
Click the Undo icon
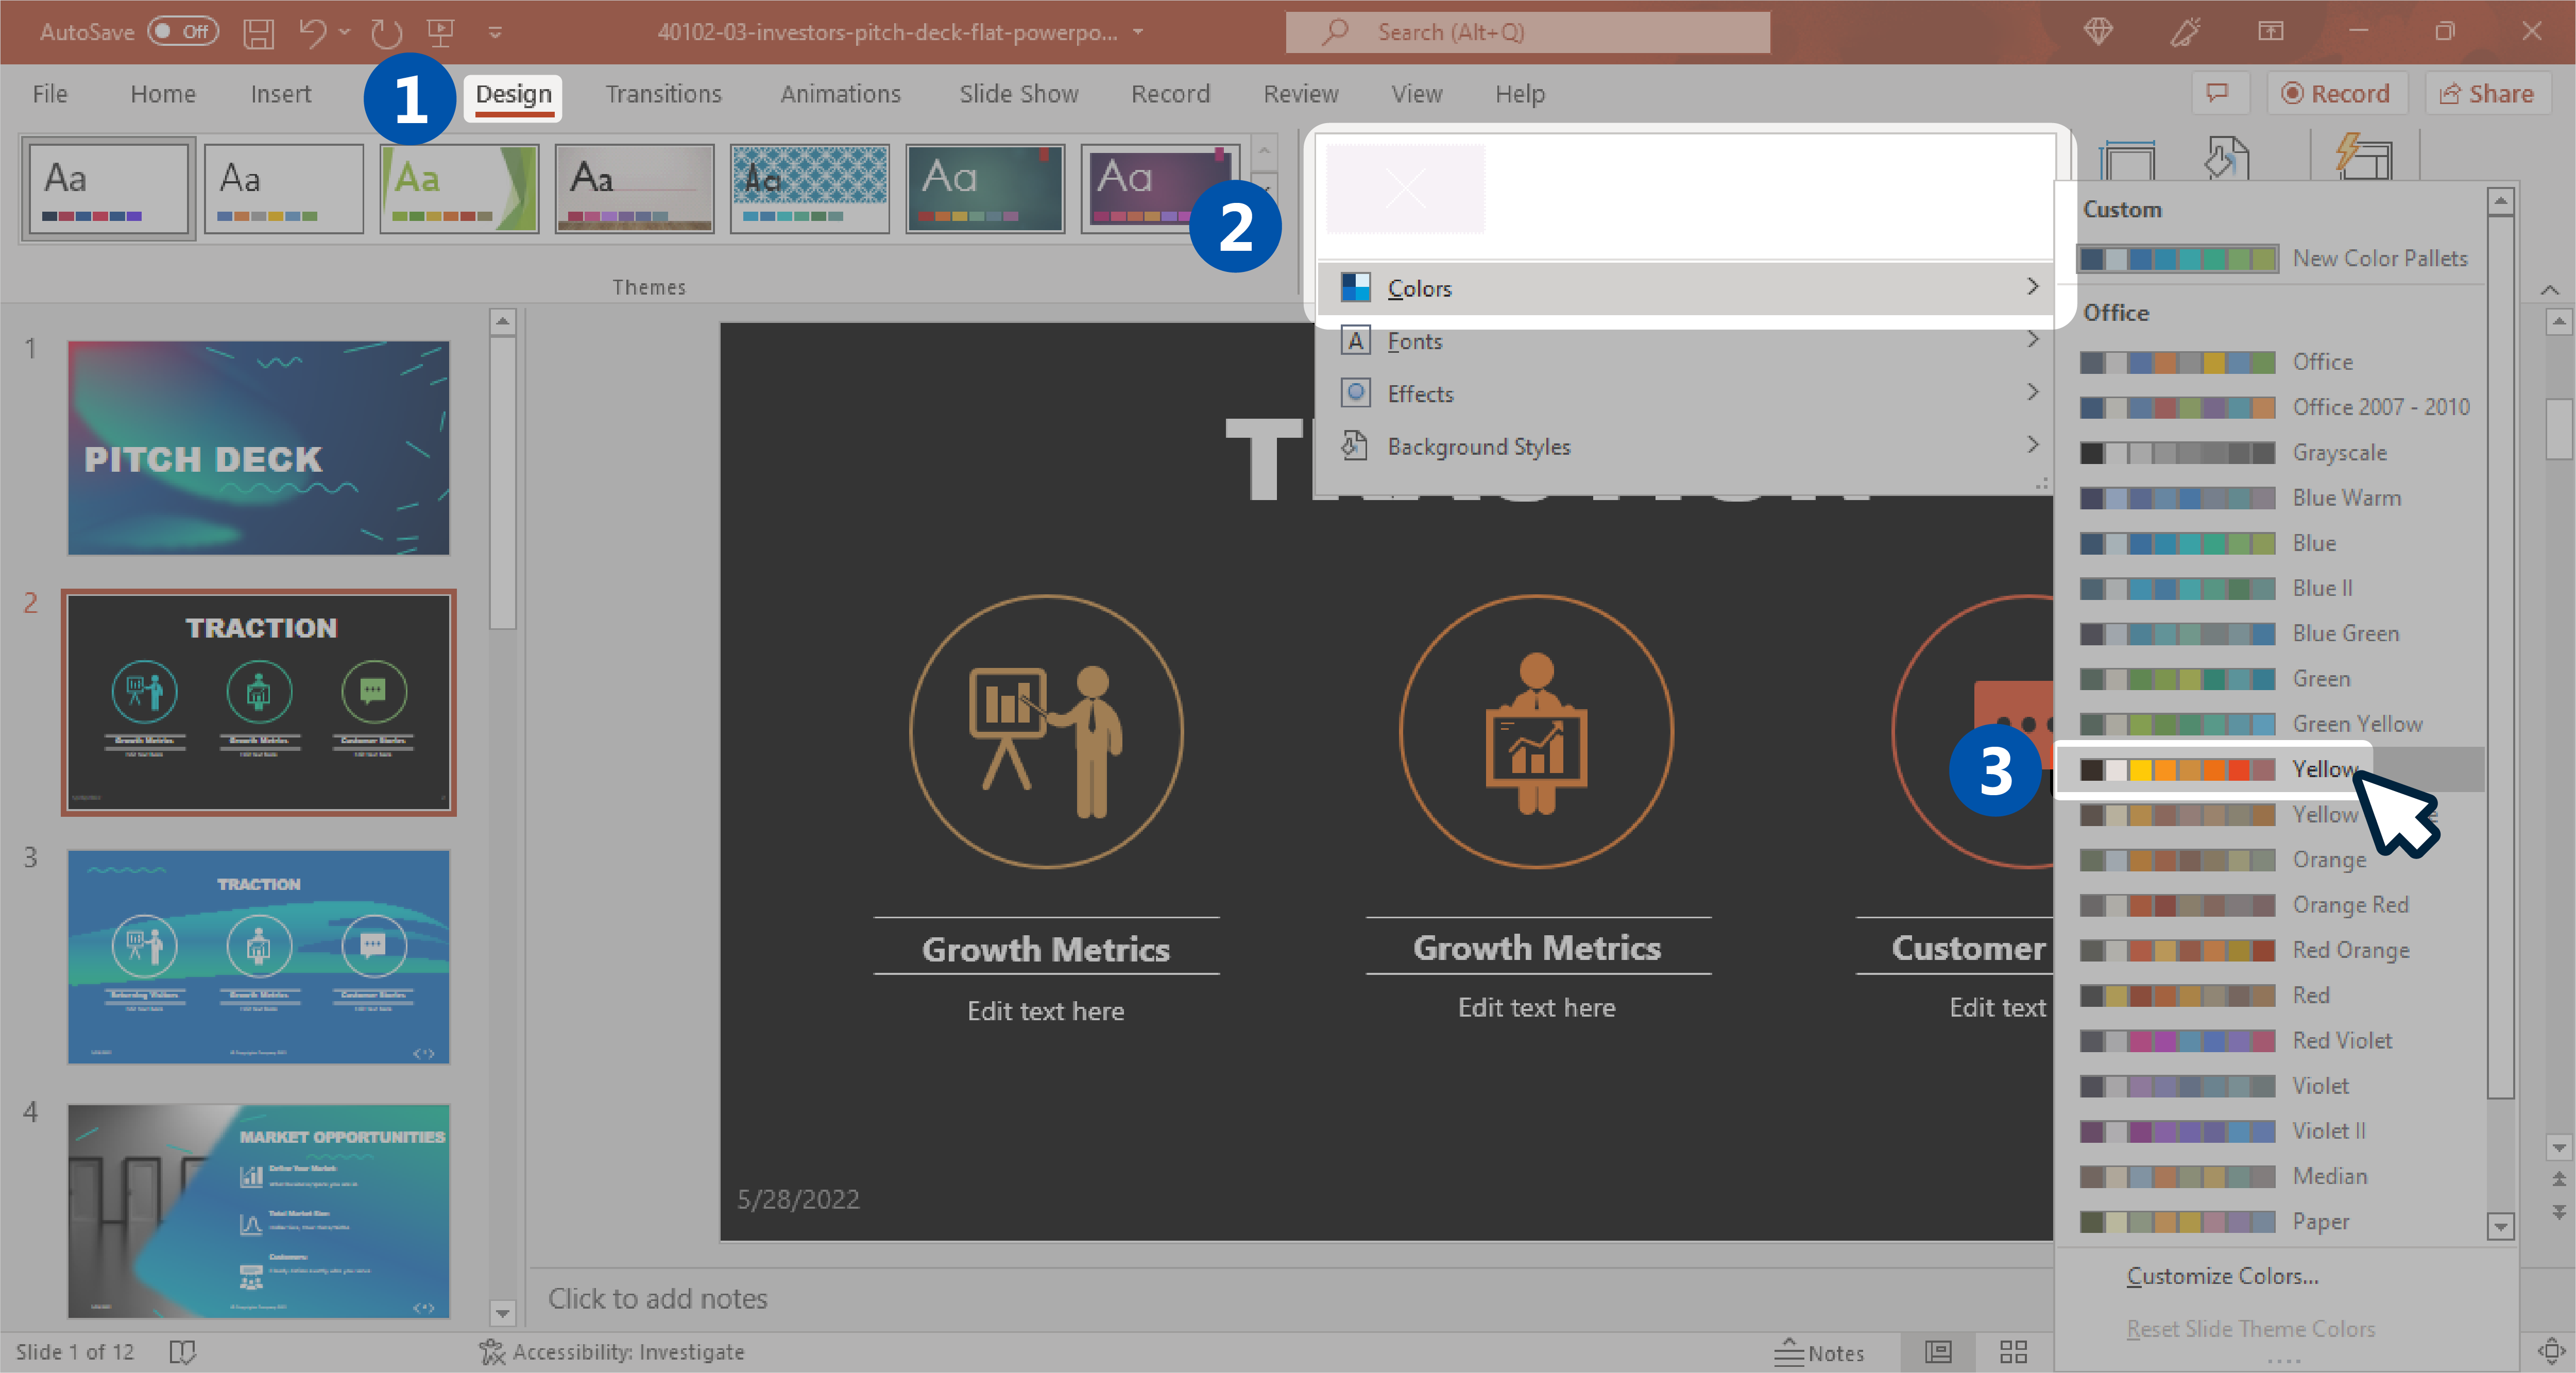pos(312,32)
